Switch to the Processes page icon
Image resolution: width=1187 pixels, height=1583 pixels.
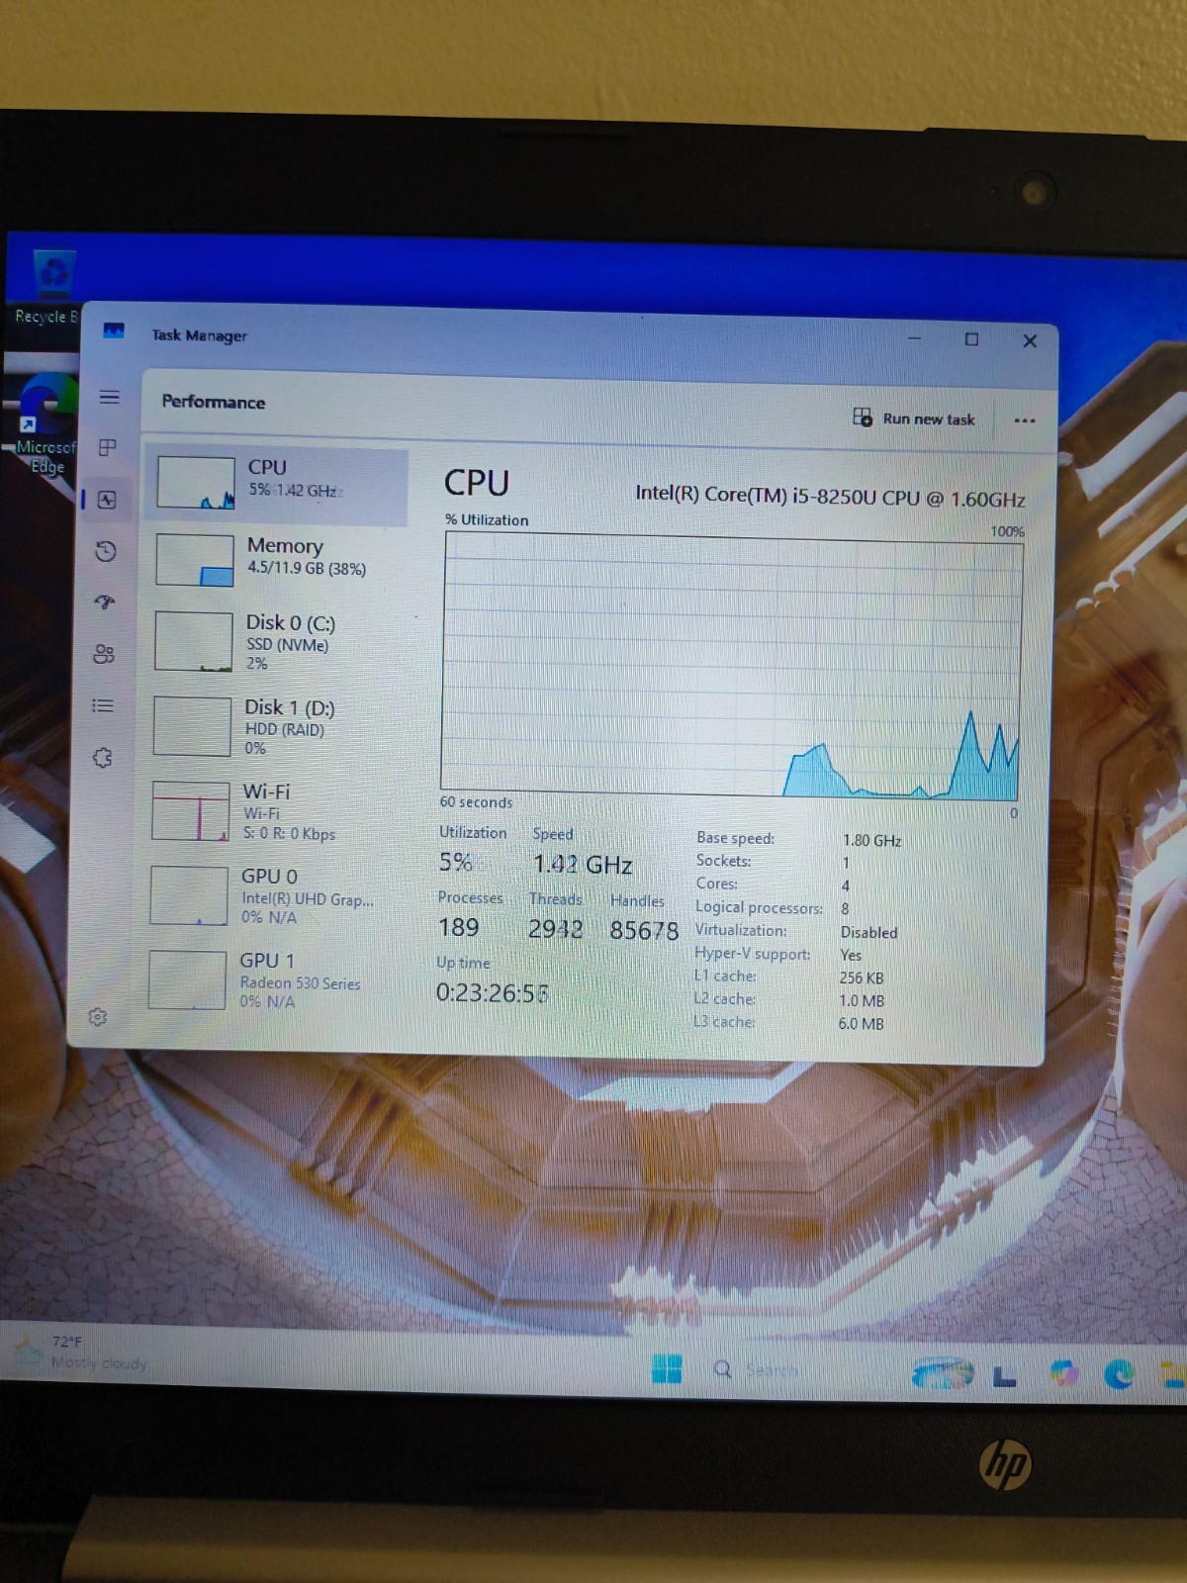click(x=108, y=447)
